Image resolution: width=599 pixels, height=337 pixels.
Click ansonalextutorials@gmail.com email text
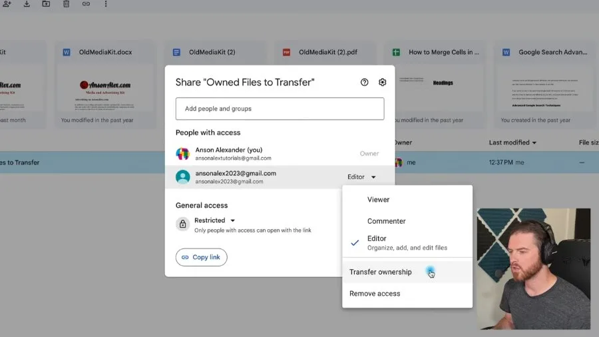point(233,159)
